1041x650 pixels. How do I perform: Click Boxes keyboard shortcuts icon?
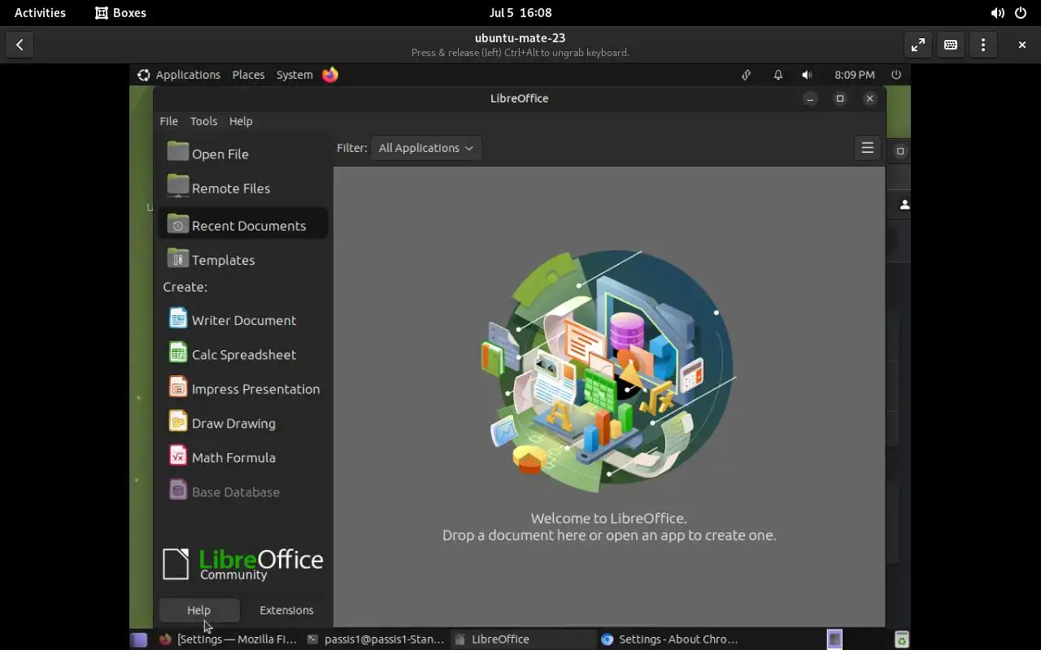click(x=951, y=45)
